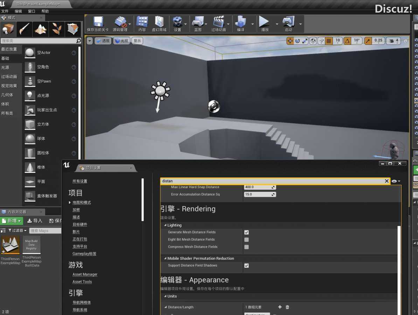Open scale snap value 0.25 dropdown

[x=378, y=41]
